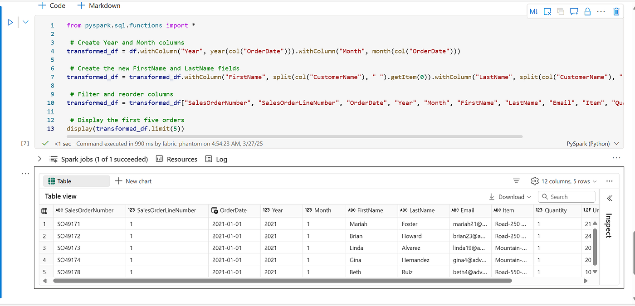The height and width of the screenshot is (306, 635).
Task: Open the Log tab
Action: [x=216, y=159]
